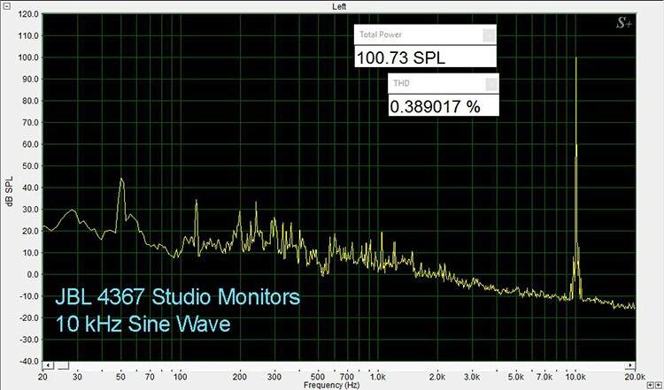The width and height of the screenshot is (664, 390).
Task: Click the 100.0 y-axis value
Action: click(29, 57)
